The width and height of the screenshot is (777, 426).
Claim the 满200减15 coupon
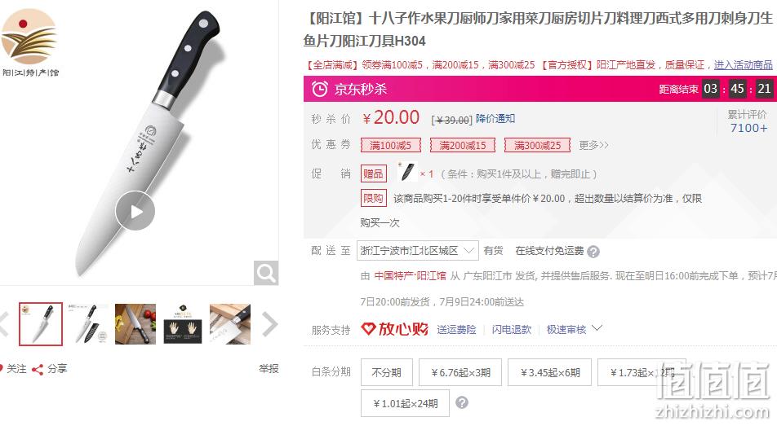tap(462, 146)
